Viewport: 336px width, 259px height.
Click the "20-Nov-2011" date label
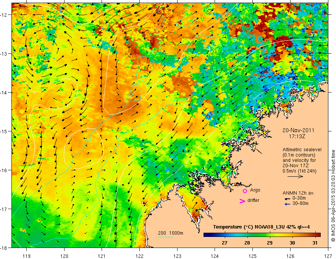pyautogui.click(x=298, y=130)
